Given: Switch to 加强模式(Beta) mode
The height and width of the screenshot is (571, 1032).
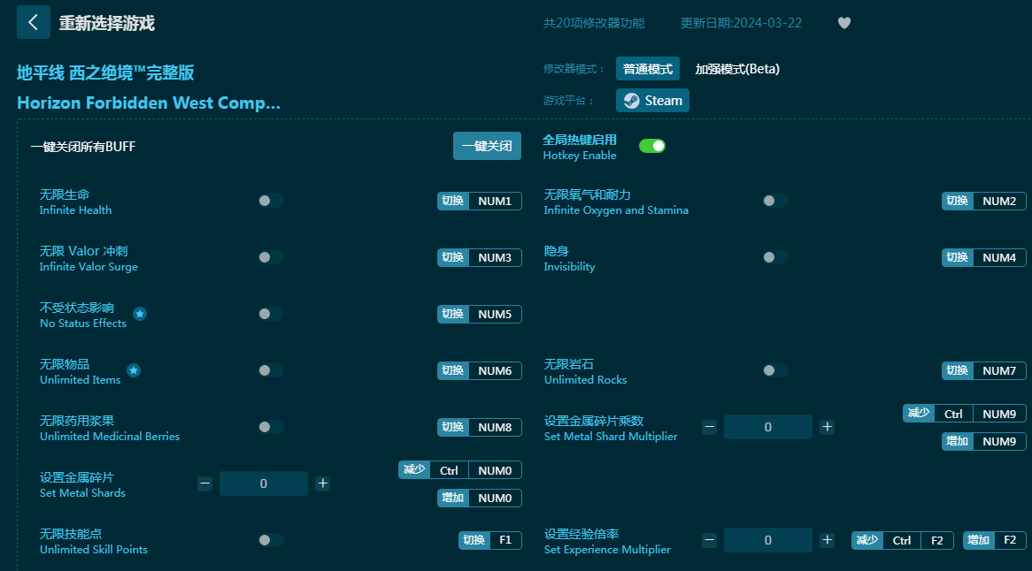Looking at the screenshot, I should click(x=737, y=69).
